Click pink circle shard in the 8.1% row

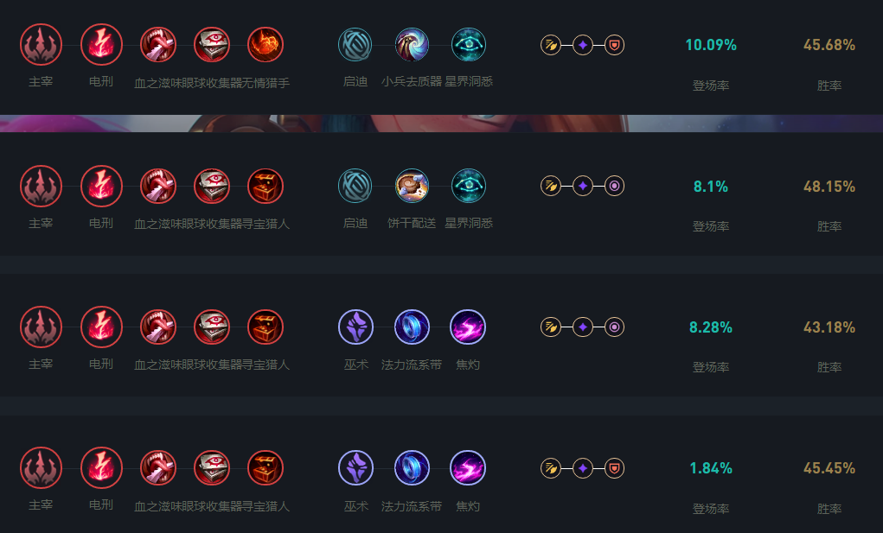pyautogui.click(x=614, y=186)
